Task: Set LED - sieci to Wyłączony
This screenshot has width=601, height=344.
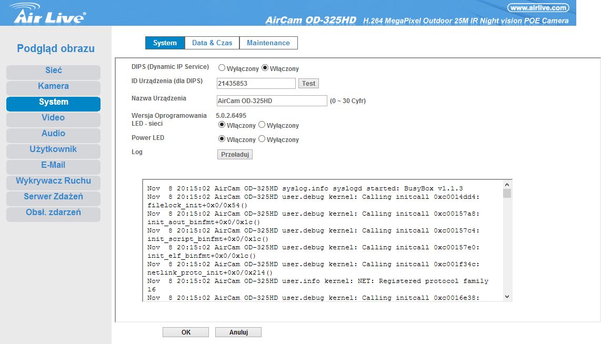Action: 262,125
